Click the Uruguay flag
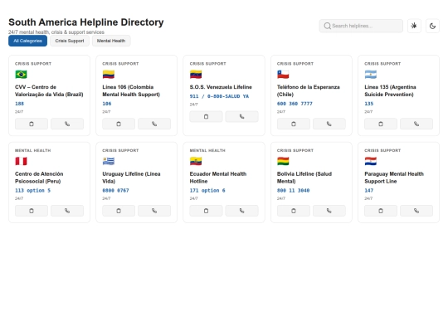 [109, 162]
